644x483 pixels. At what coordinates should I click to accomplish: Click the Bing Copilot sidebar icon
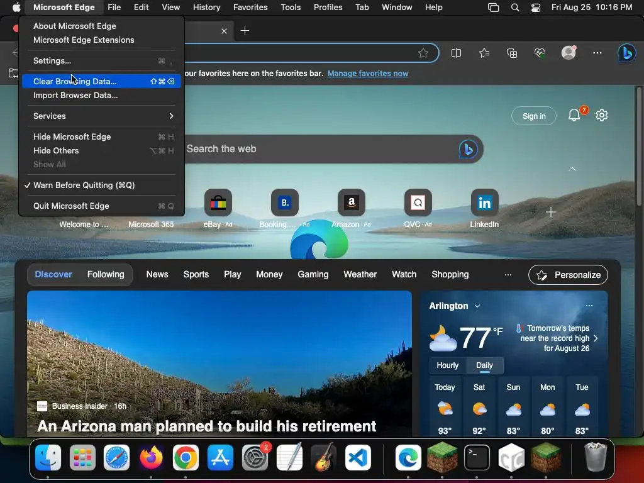(627, 53)
